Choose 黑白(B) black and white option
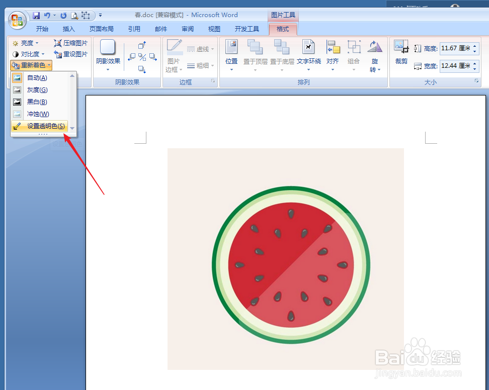 pyautogui.click(x=40, y=102)
